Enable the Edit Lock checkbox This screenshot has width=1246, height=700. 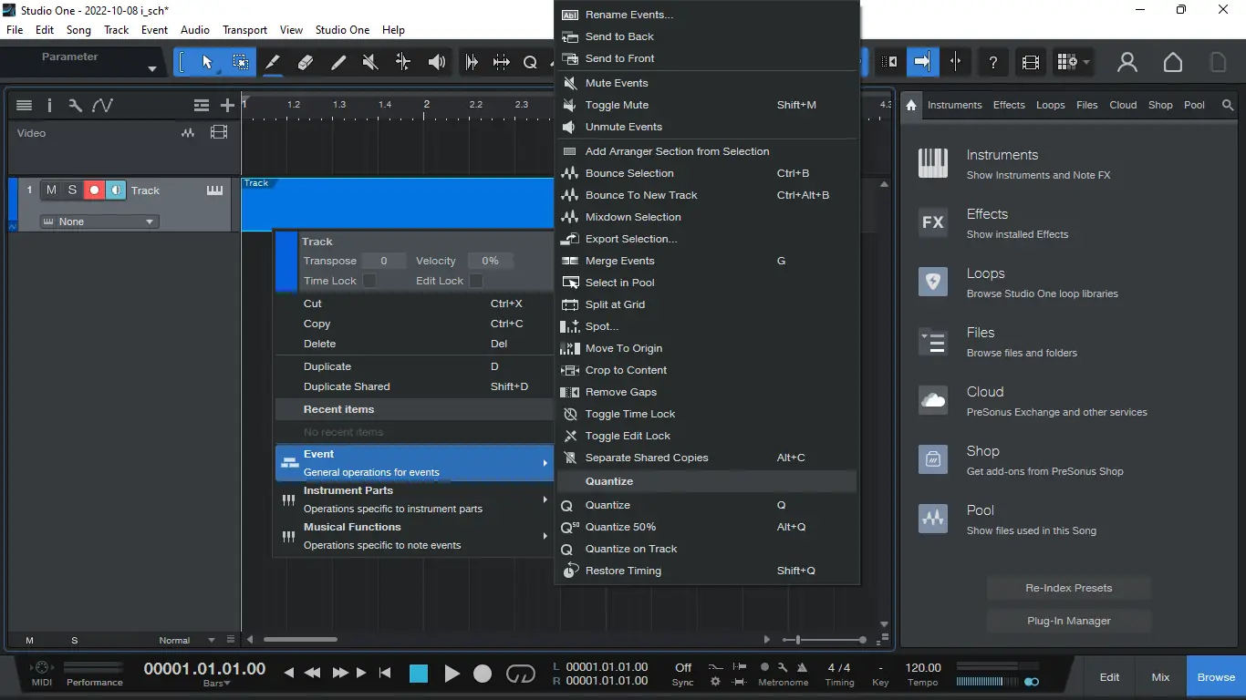[475, 281]
